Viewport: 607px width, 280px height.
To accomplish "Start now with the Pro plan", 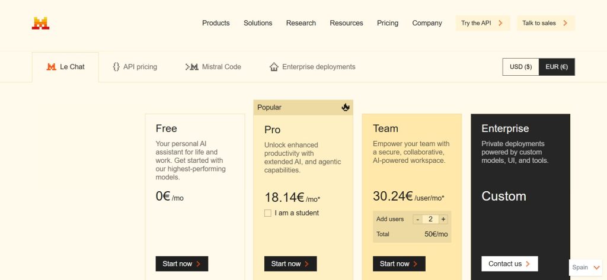I will coord(290,264).
